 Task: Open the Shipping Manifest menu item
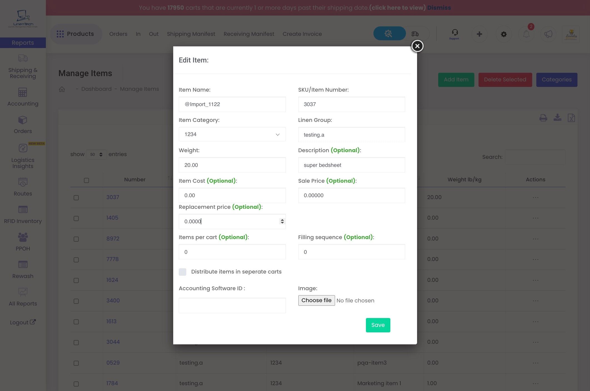[191, 34]
